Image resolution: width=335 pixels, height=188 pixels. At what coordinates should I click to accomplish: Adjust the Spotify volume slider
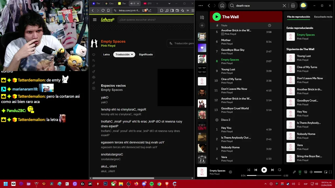tap(318, 172)
